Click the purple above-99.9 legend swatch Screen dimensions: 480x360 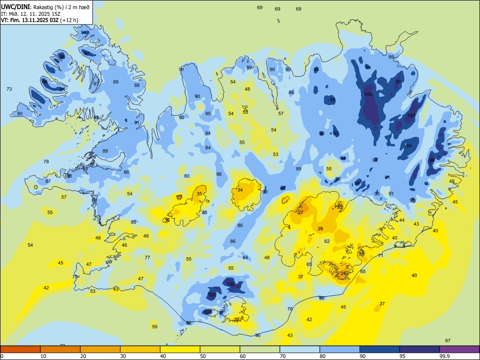pos(459,349)
